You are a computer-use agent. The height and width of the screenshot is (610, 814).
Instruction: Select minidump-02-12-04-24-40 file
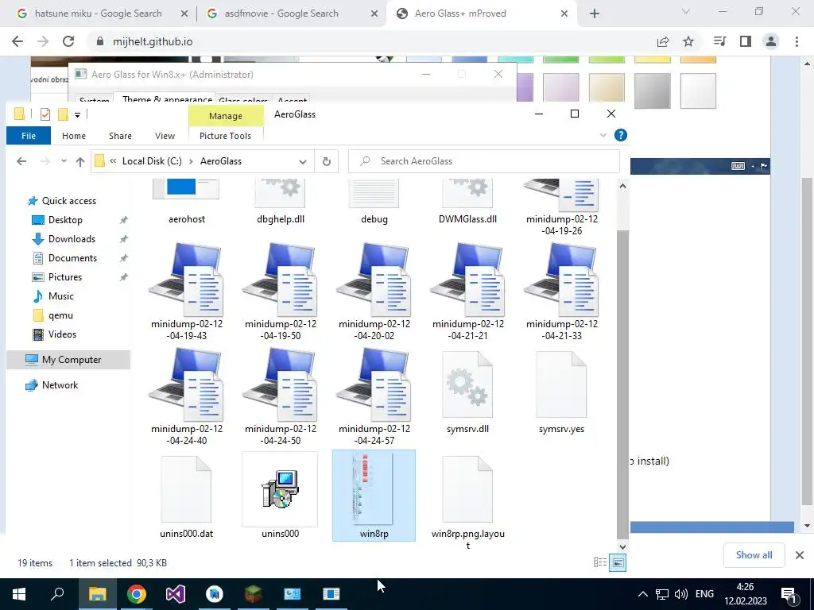point(186,396)
